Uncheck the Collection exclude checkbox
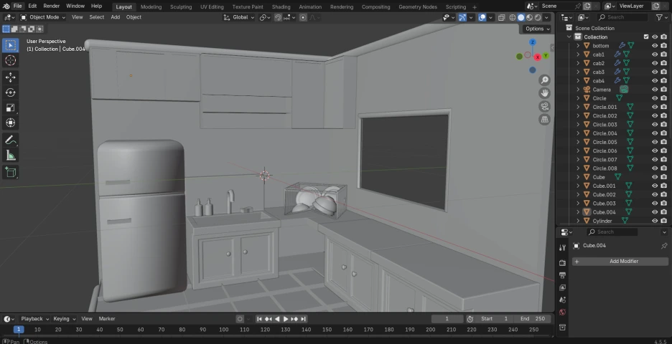This screenshot has height=344, width=672. (646, 37)
